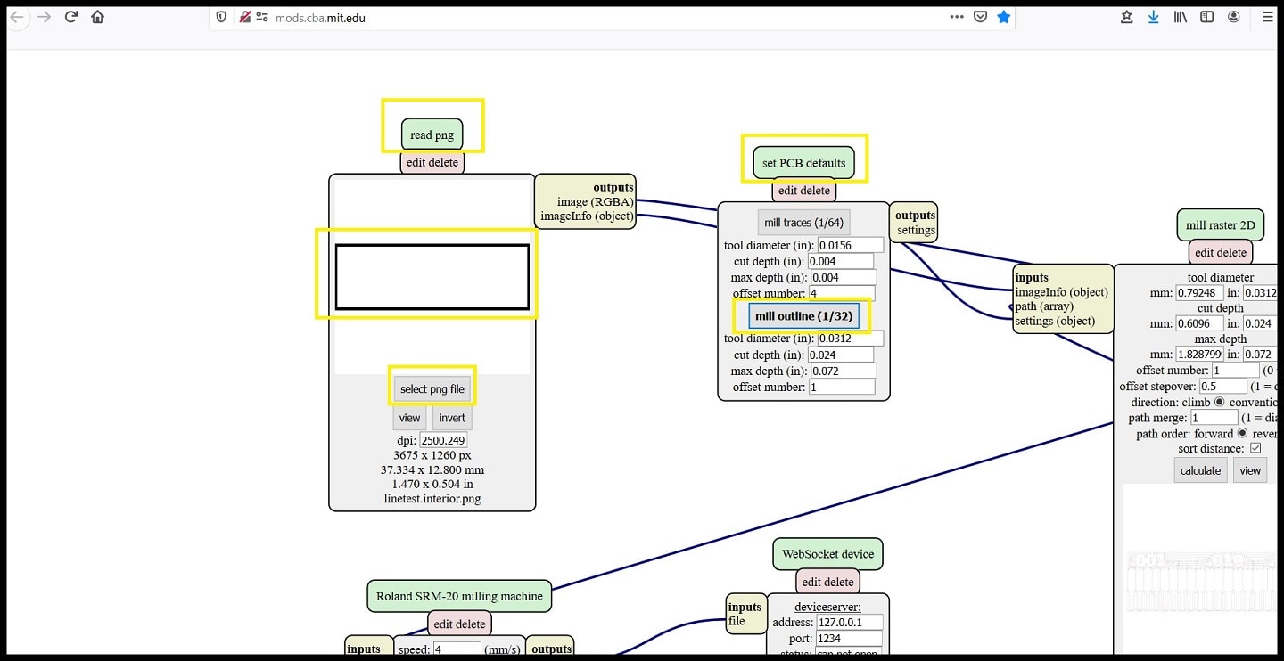Viewport: 1284px width, 661px height.
Task: Open the site permissions icon in address bar
Action: [x=262, y=17]
